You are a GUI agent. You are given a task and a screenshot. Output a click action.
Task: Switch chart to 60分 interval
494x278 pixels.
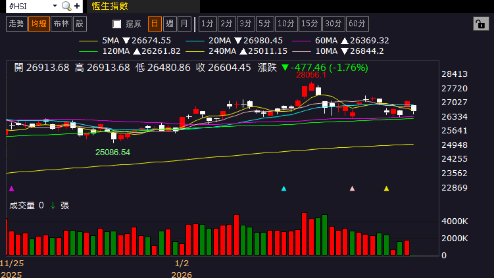(357, 24)
